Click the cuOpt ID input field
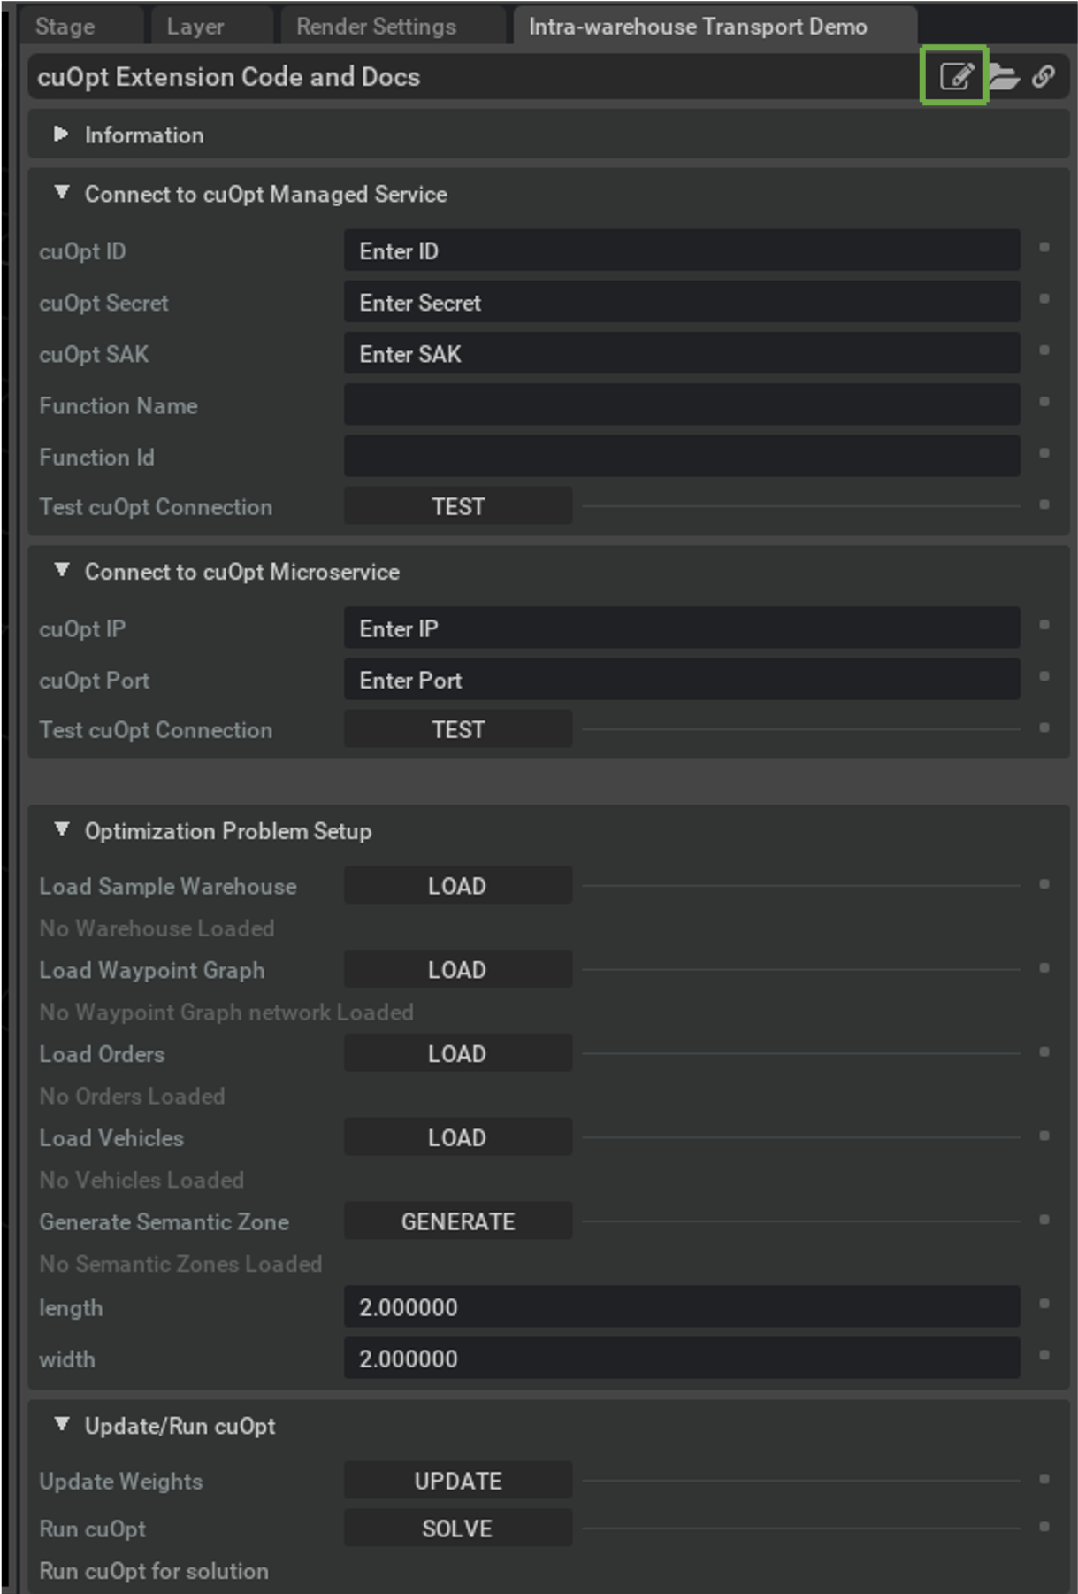The image size is (1078, 1594). click(681, 251)
